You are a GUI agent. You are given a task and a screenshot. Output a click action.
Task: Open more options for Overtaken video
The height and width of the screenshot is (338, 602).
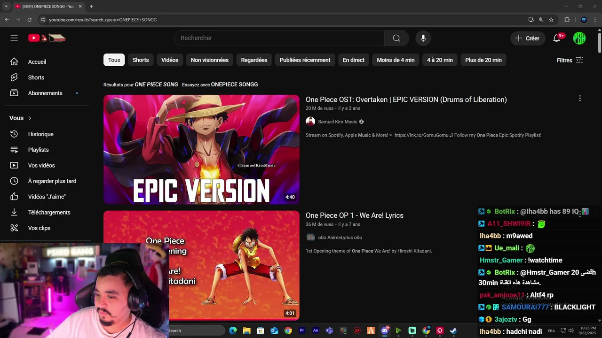(x=580, y=99)
